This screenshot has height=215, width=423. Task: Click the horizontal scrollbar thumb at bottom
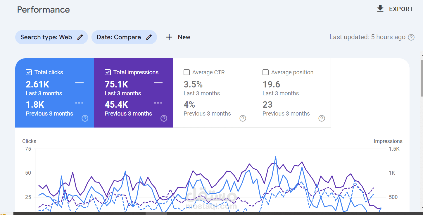point(156,213)
